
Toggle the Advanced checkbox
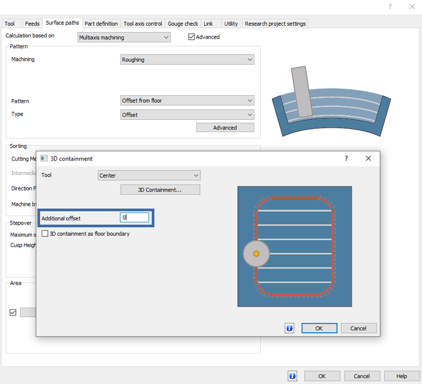pos(191,37)
